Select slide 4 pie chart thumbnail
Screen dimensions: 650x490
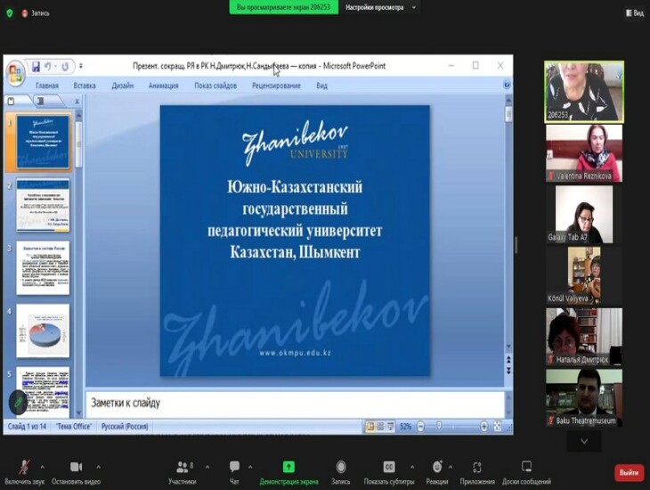click(43, 331)
